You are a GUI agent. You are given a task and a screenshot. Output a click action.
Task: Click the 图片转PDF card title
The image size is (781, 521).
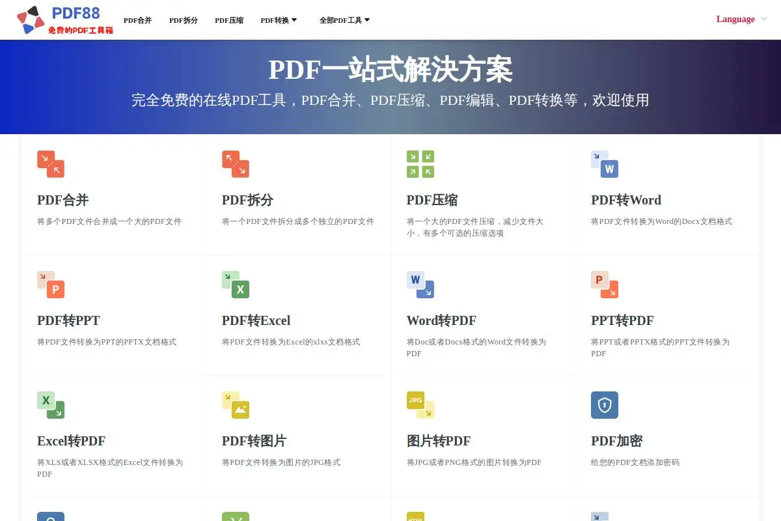point(439,441)
